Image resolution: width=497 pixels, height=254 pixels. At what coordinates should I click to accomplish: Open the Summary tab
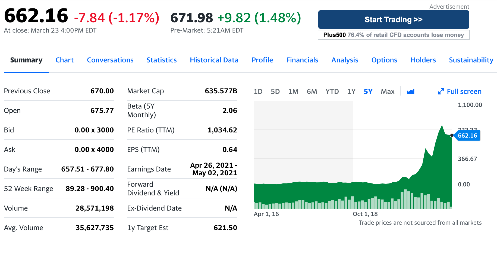tap(26, 60)
